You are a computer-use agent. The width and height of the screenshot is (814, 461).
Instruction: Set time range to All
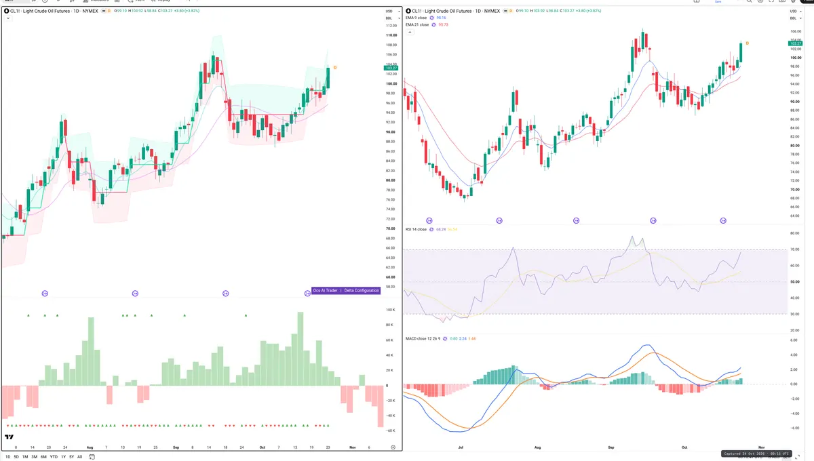point(79,456)
